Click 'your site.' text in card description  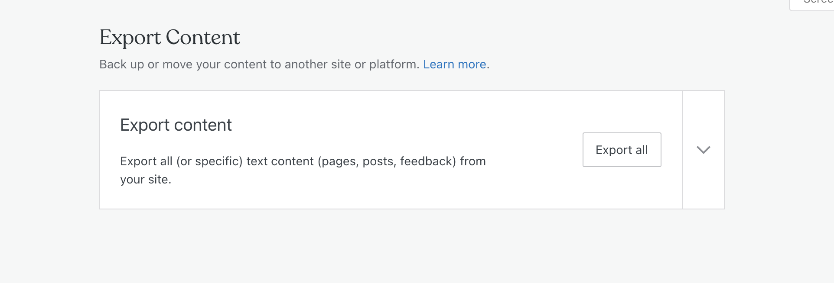(146, 180)
